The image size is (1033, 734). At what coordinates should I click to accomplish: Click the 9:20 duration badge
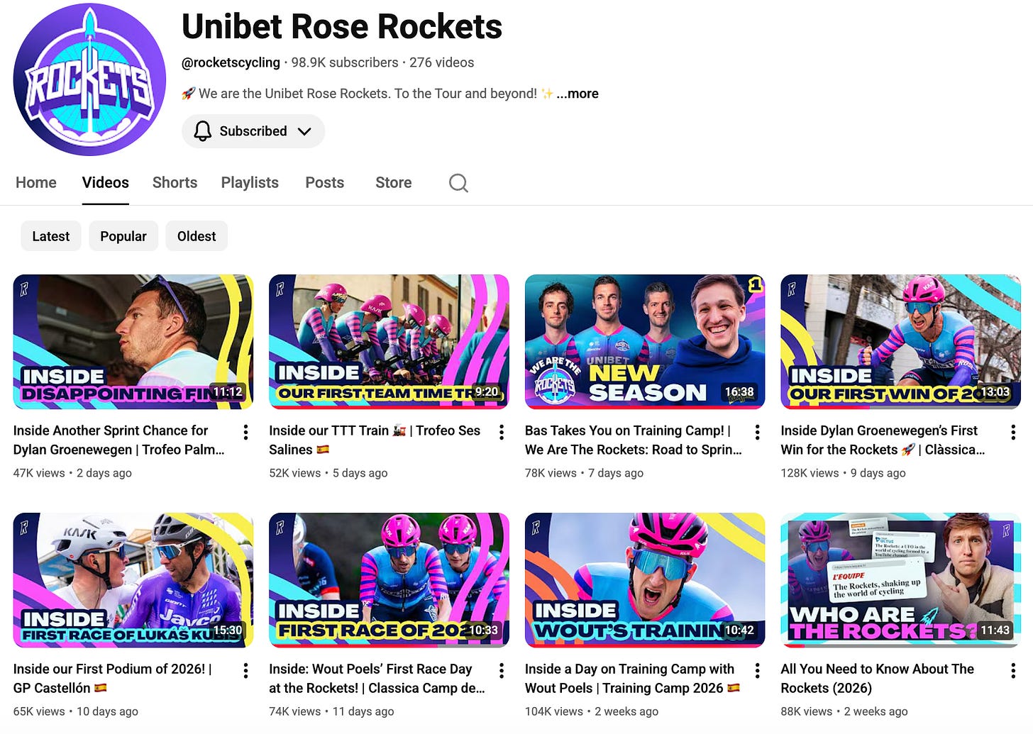tap(487, 392)
